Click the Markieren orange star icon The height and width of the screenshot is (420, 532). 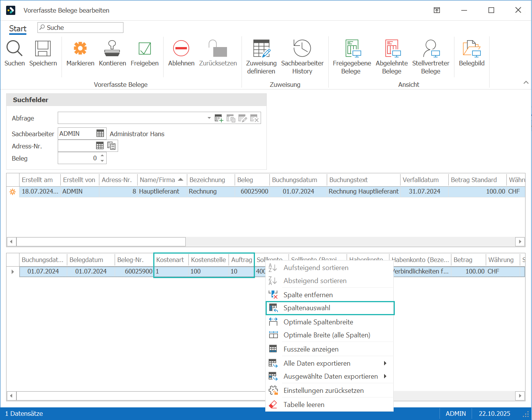click(80, 49)
